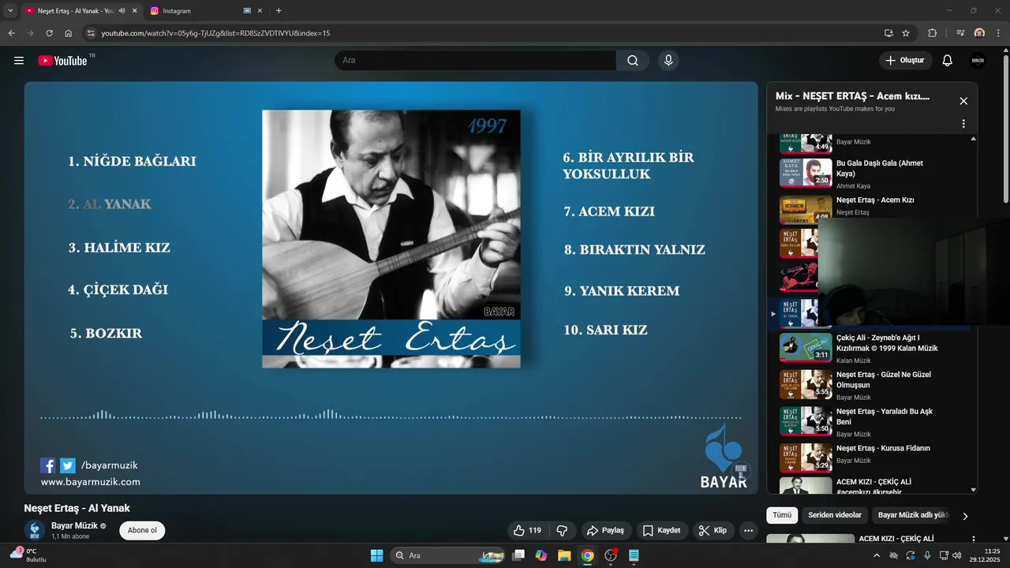Open the Bayar Müzik channel avatar

35,530
